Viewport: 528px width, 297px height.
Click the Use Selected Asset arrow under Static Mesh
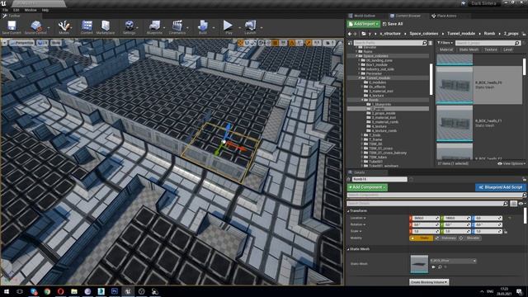pos(433,267)
